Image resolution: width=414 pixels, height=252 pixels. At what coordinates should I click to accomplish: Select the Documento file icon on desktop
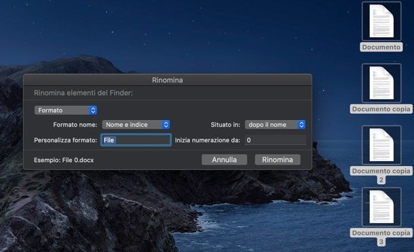(381, 21)
